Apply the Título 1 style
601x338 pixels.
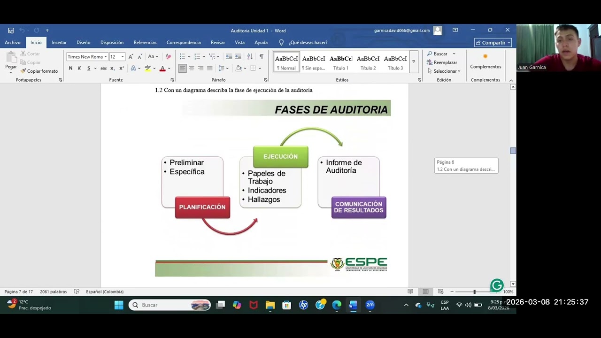pos(341,62)
